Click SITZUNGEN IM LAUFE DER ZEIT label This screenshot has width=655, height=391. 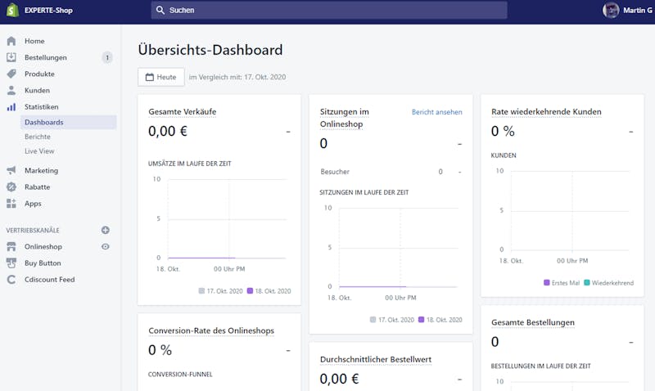point(364,192)
